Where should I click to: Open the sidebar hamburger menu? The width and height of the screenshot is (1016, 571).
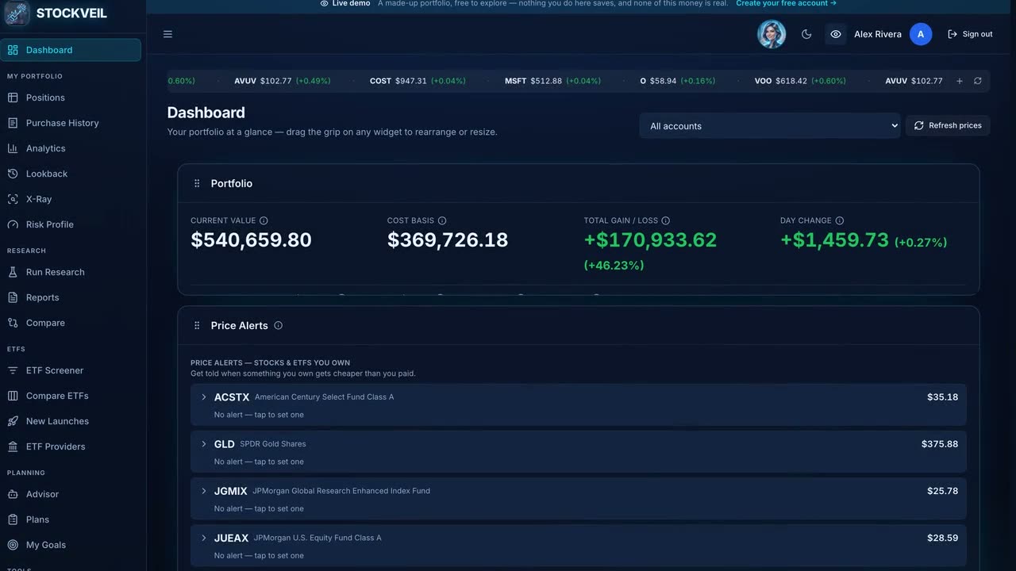(x=167, y=34)
